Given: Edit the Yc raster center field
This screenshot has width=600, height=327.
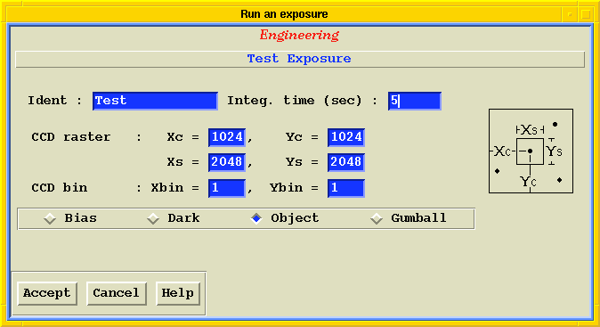Looking at the screenshot, I should pos(346,137).
